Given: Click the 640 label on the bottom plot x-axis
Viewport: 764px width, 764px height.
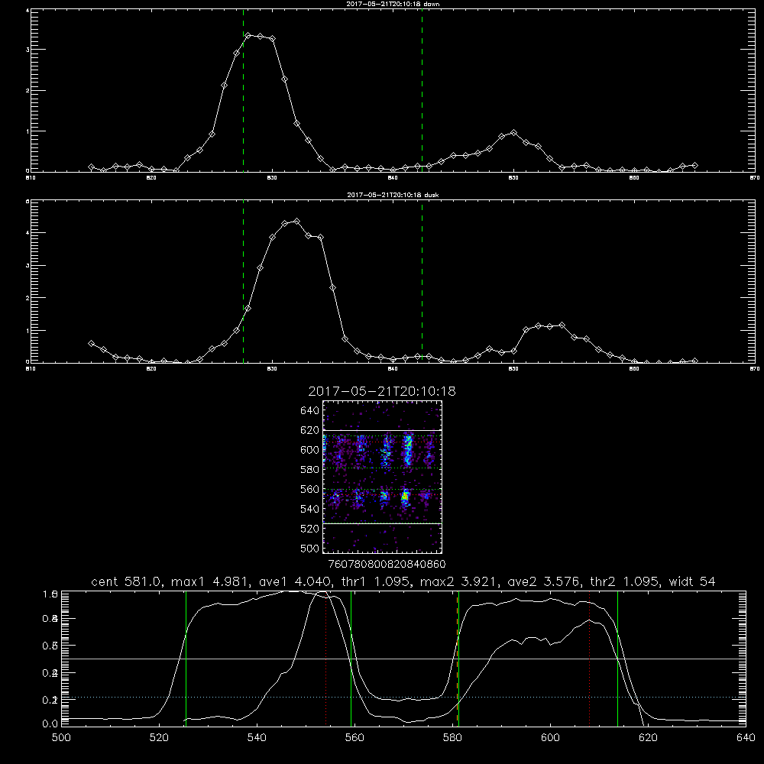Looking at the screenshot, I should 746,738.
